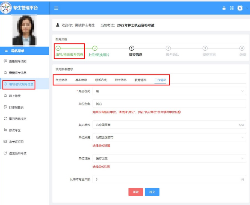Switch to 基本信息 tab
This screenshot has width=250, height=205.
click(x=81, y=80)
